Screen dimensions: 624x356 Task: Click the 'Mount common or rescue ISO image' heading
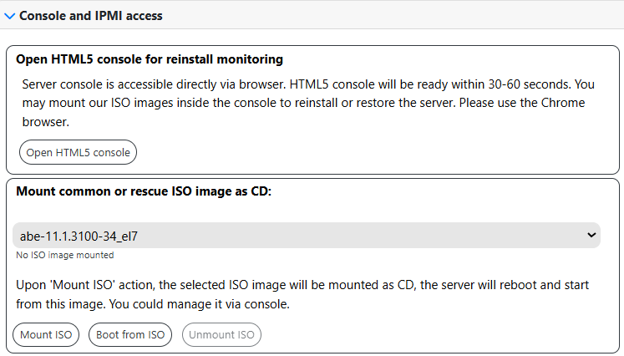pyautogui.click(x=144, y=191)
